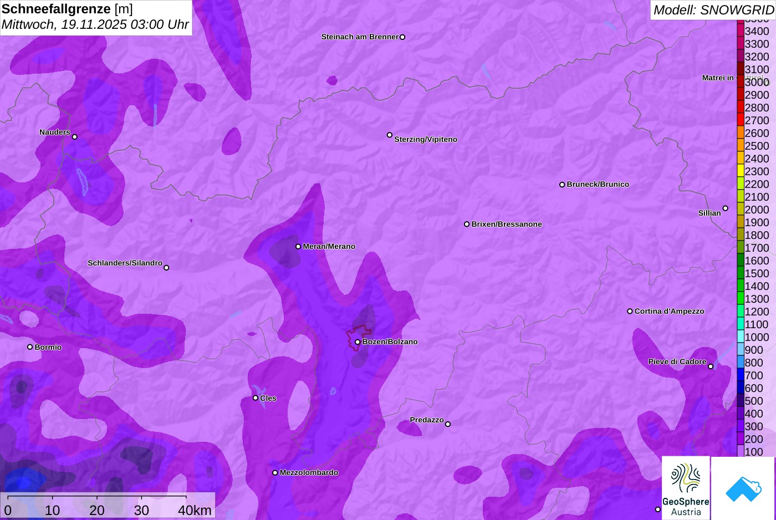Click the "Matrei in" partial label
This screenshot has height=520, width=776.
718,78
